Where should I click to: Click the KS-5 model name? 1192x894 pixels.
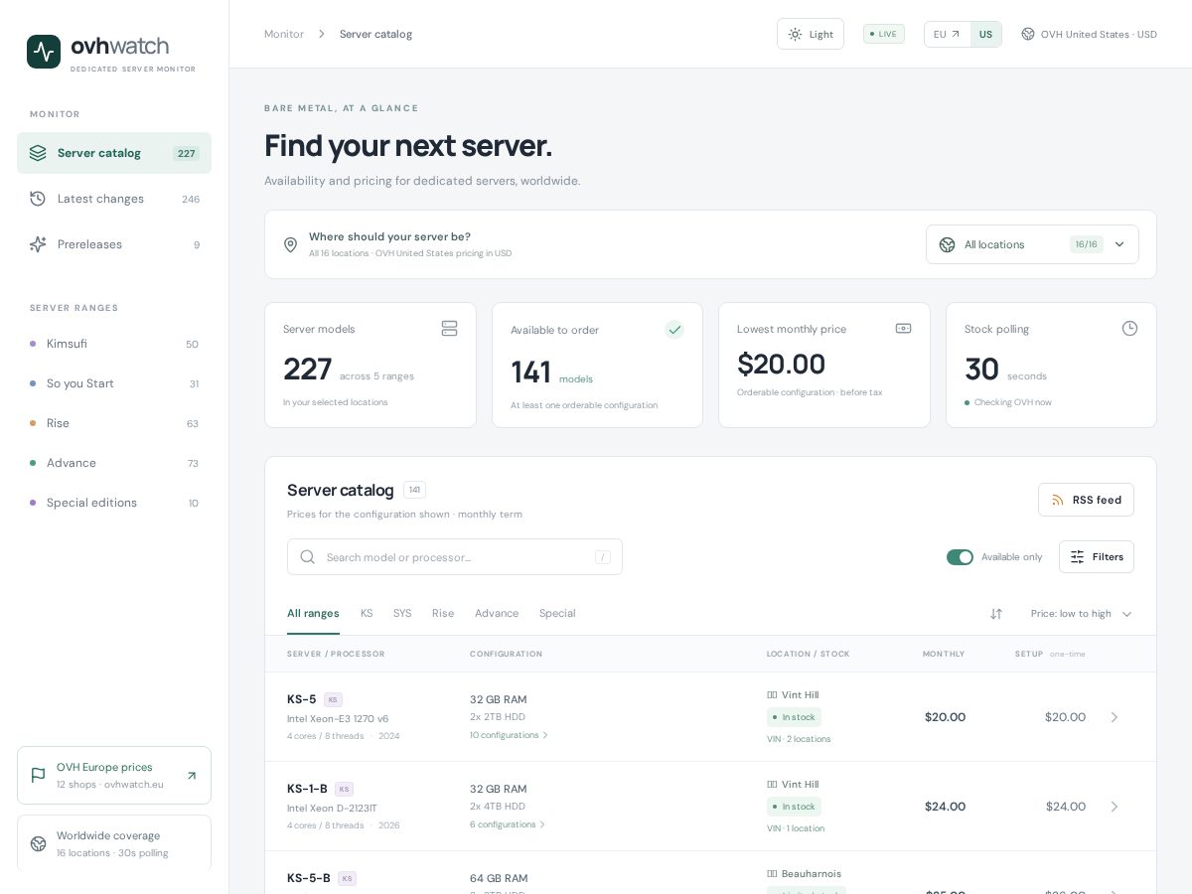[302, 699]
